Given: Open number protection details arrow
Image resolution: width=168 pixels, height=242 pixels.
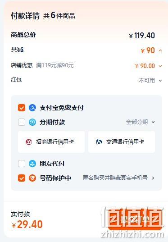Looking at the screenshot, I should [153, 178].
